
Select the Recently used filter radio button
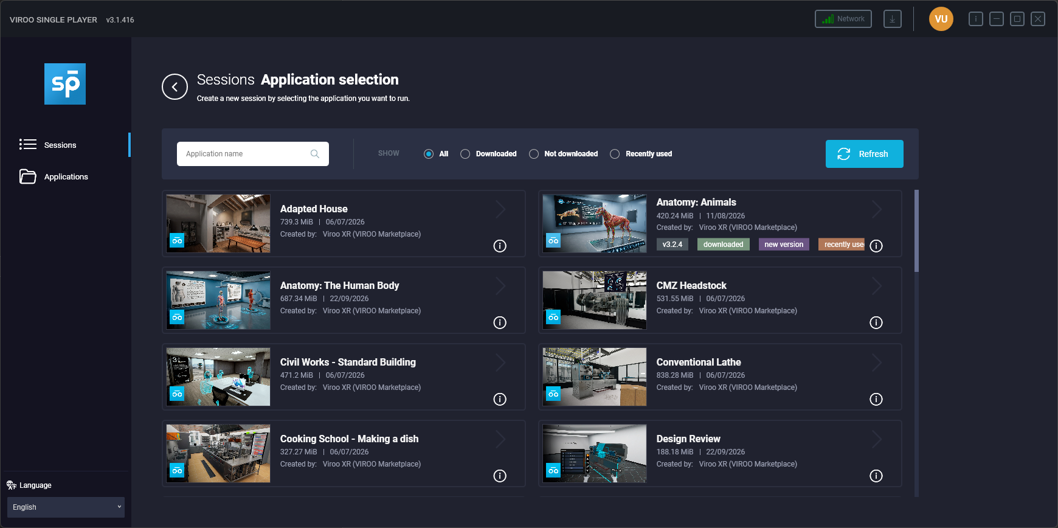[x=615, y=154]
